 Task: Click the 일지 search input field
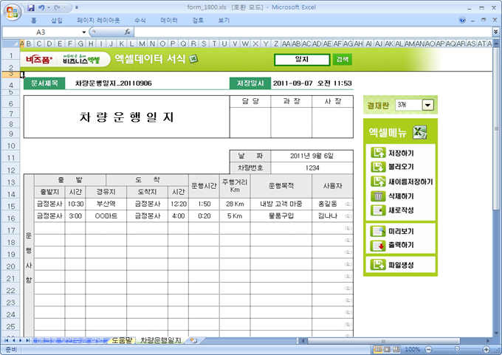click(302, 59)
